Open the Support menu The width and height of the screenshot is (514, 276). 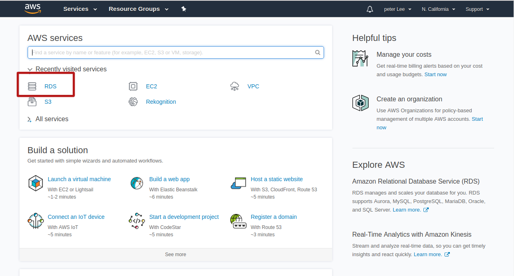[x=477, y=9]
